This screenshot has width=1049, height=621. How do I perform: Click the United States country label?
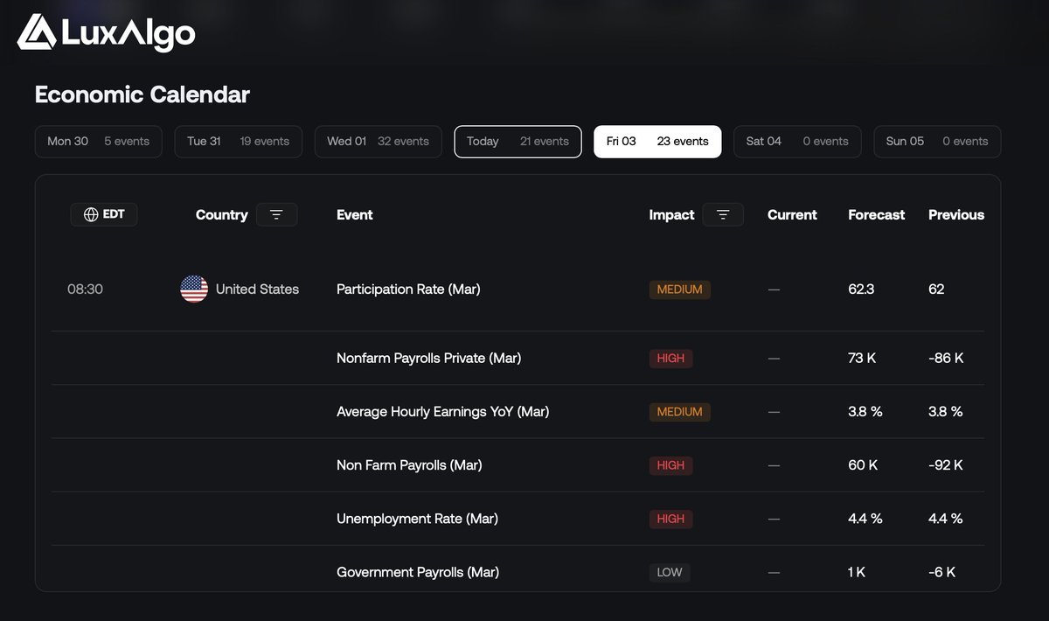(257, 289)
